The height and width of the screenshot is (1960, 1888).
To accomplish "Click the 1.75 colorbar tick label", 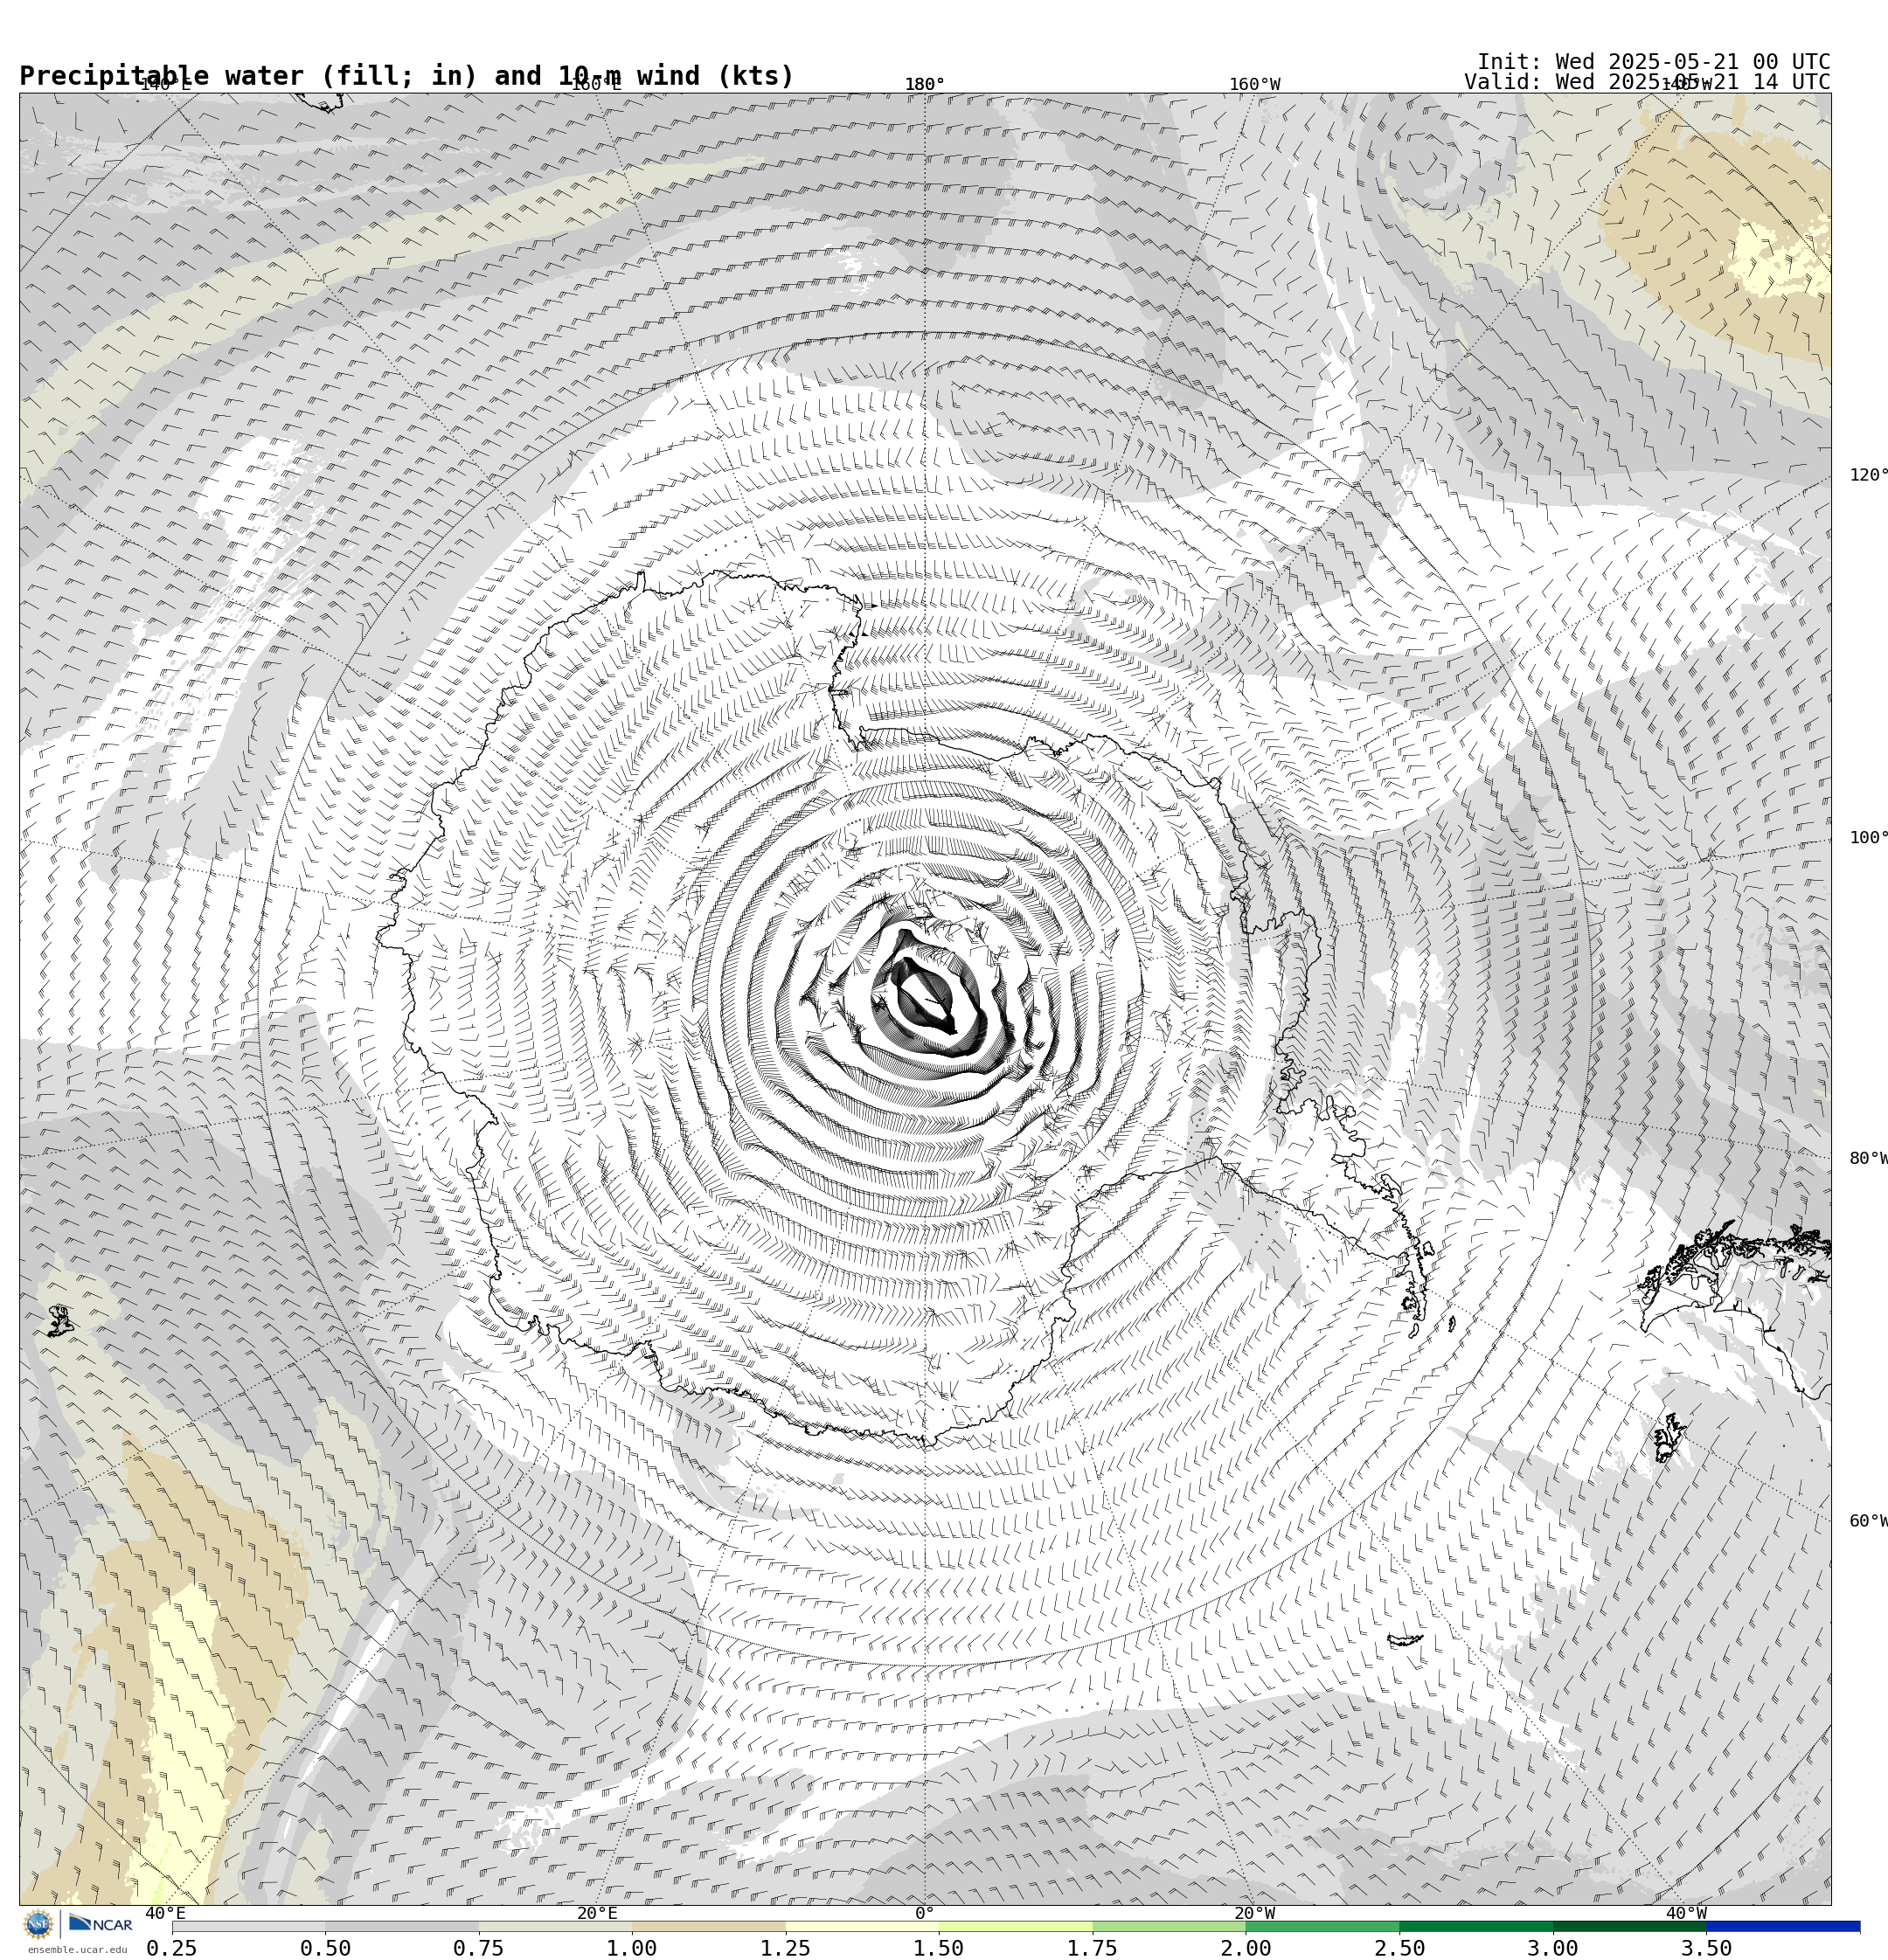I will coord(1093,1948).
